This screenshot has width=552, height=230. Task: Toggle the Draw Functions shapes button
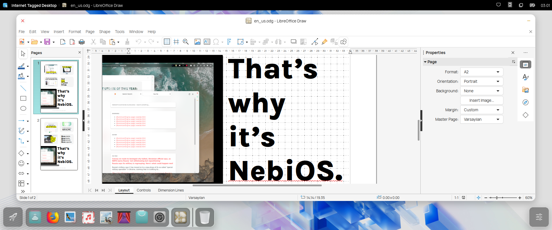click(343, 42)
